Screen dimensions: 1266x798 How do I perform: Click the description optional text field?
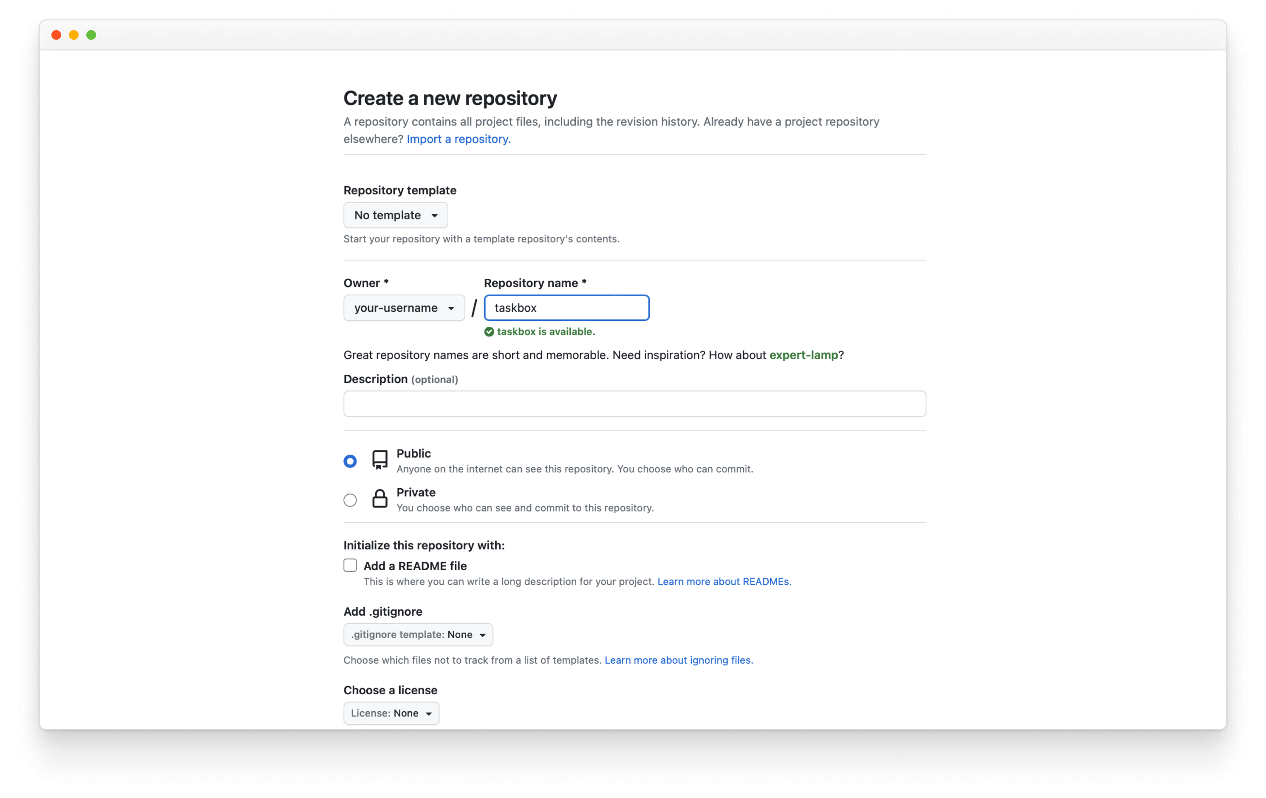point(634,404)
